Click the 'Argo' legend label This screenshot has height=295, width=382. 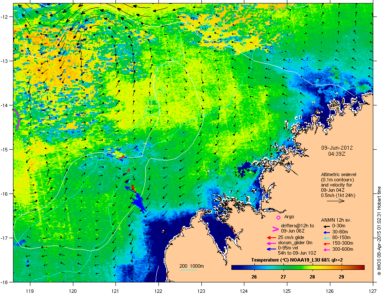289,216
